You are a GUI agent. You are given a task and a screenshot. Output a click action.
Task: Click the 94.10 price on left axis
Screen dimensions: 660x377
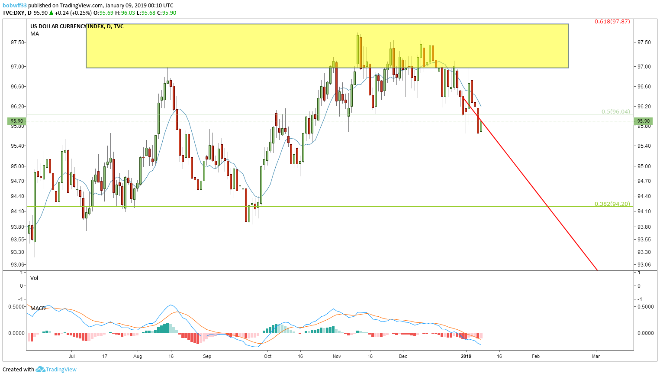pyautogui.click(x=18, y=211)
